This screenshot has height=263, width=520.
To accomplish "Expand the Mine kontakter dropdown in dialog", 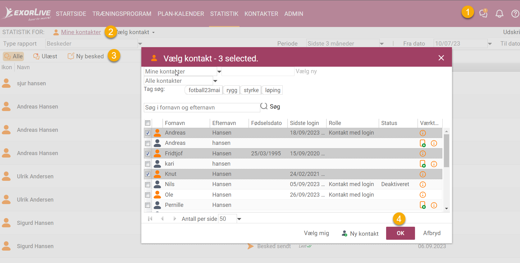I will 219,72.
